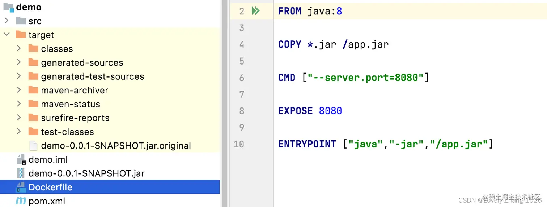Click the FROM keyword in the editor

click(x=289, y=11)
